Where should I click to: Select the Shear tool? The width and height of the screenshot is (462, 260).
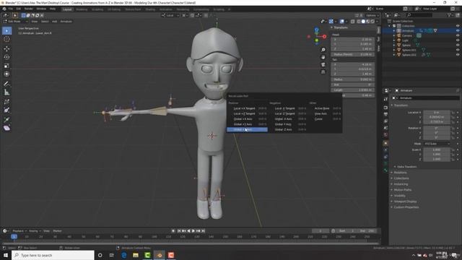(x=6, y=128)
